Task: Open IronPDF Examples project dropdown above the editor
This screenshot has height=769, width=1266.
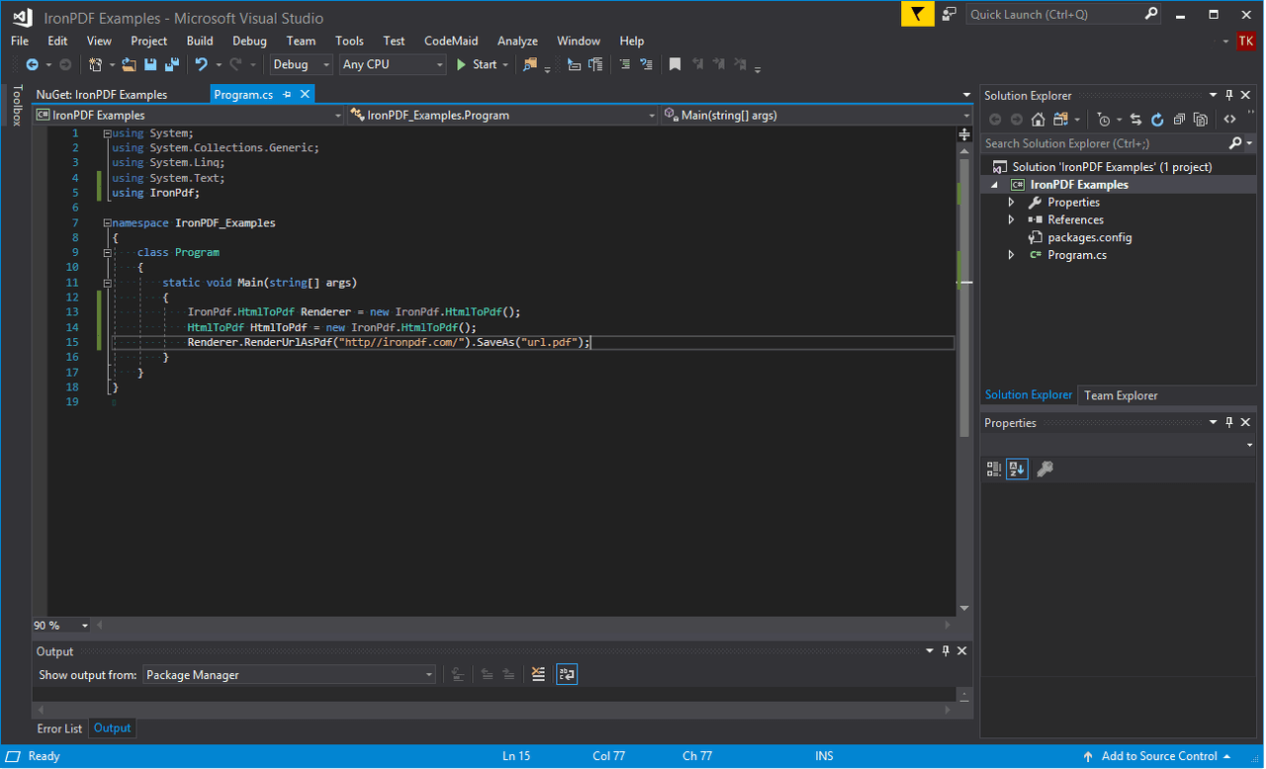Action: pyautogui.click(x=188, y=116)
